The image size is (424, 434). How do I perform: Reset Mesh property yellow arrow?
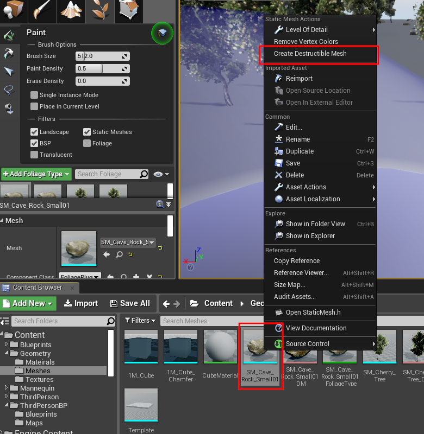pos(160,247)
